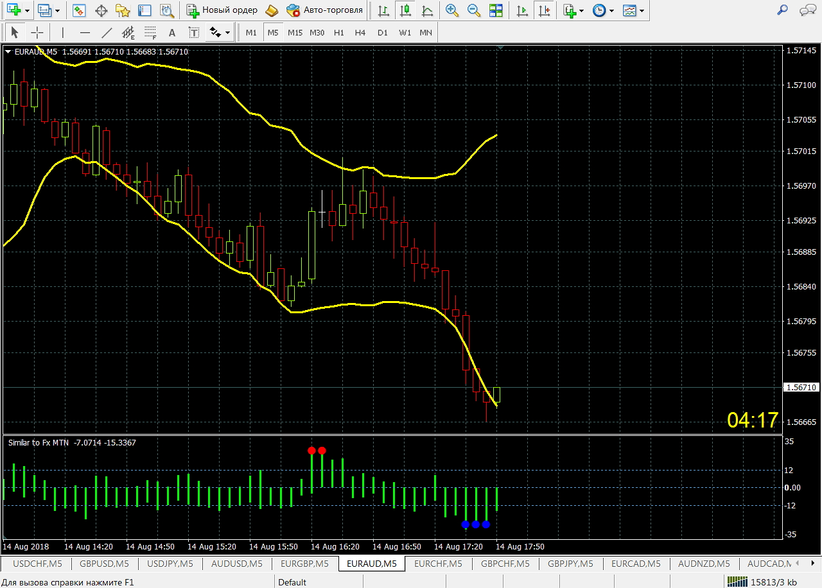Toggle chart shift from right edge
This screenshot has height=588, width=822.
[545, 10]
